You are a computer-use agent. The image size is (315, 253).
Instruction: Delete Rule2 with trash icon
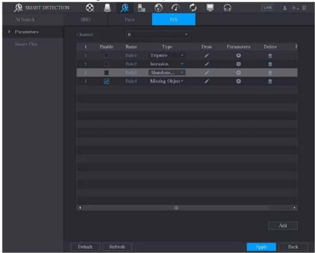(270, 64)
